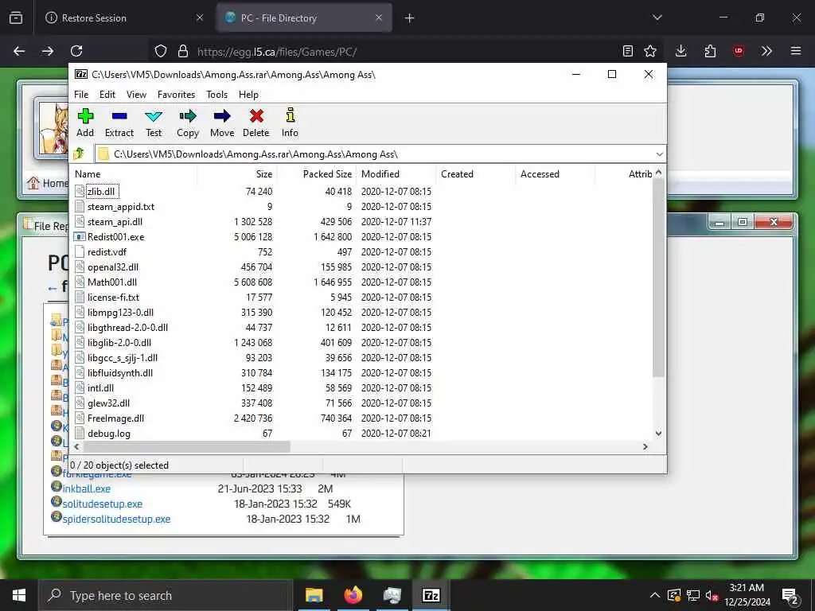Run the Test archive tool
Screen dimensions: 815x611
[x=154, y=123]
